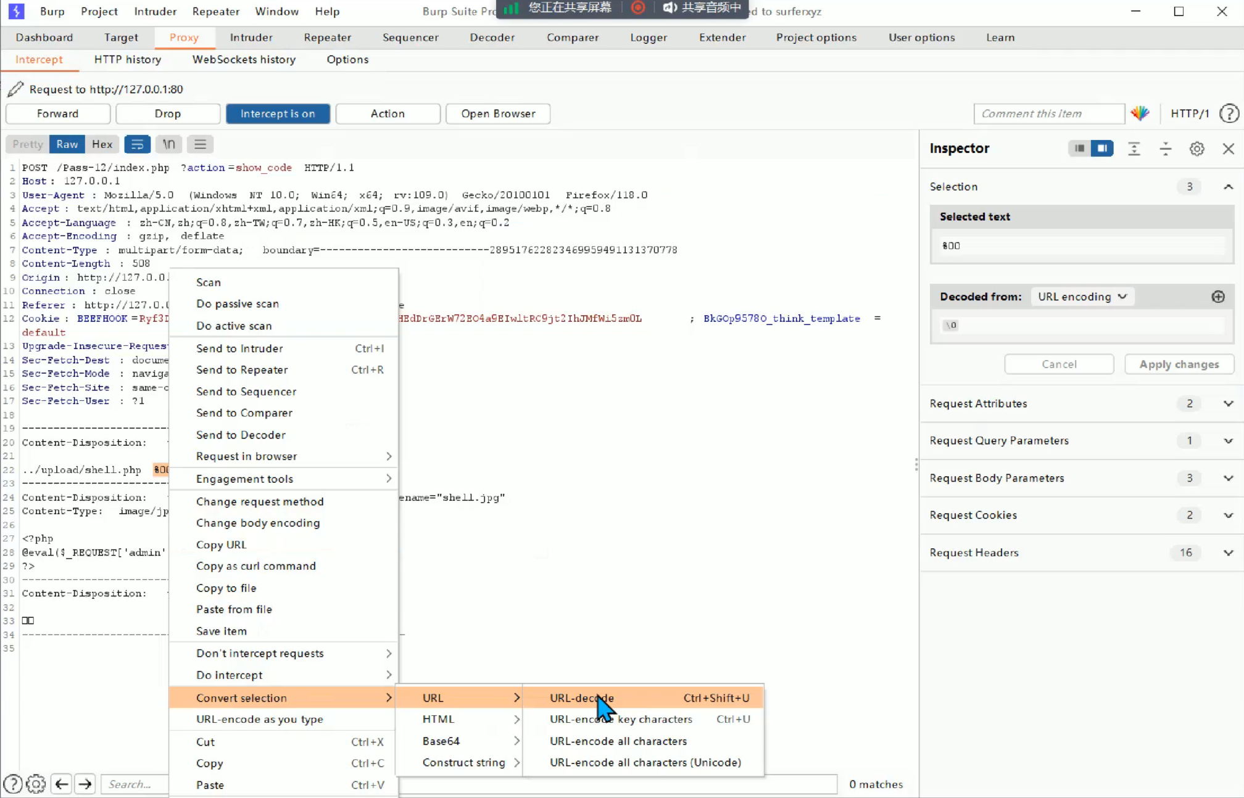Click the Comment this item field
The width and height of the screenshot is (1244, 798).
click(x=1049, y=113)
